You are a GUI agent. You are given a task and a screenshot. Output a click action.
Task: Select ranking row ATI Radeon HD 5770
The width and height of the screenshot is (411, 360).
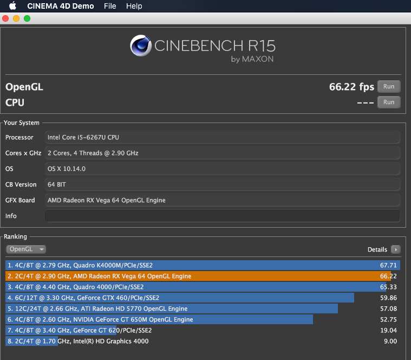(x=203, y=308)
